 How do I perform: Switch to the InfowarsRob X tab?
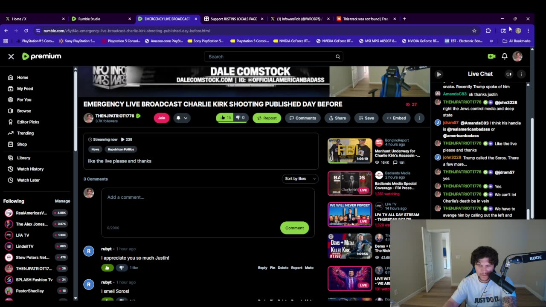pyautogui.click(x=299, y=19)
